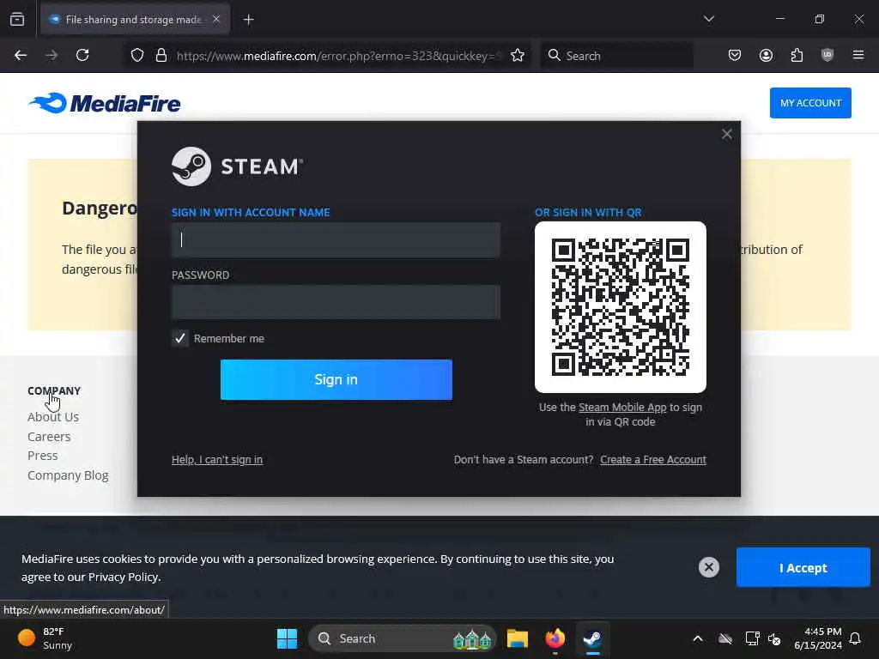Click the MY ACCOUNT button

click(x=810, y=103)
